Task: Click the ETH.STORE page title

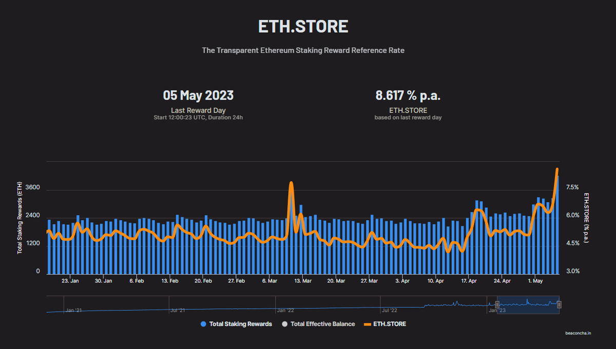Action: click(x=303, y=26)
